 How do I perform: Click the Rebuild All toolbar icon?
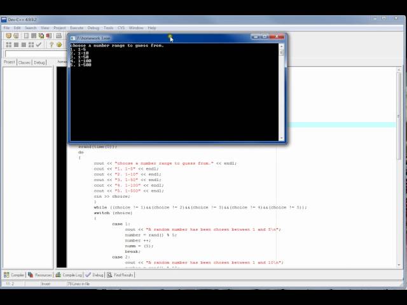point(31,44)
